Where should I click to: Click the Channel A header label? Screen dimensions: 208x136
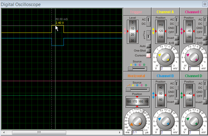tap(165, 12)
